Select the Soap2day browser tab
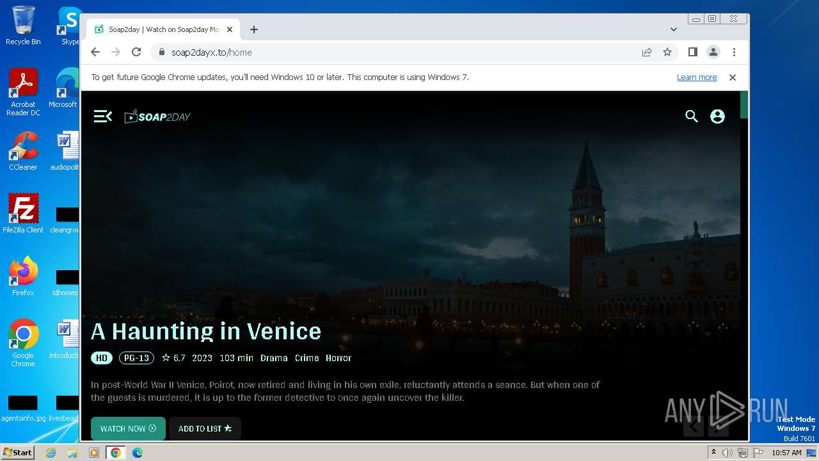The width and height of the screenshot is (819, 461). (164, 29)
